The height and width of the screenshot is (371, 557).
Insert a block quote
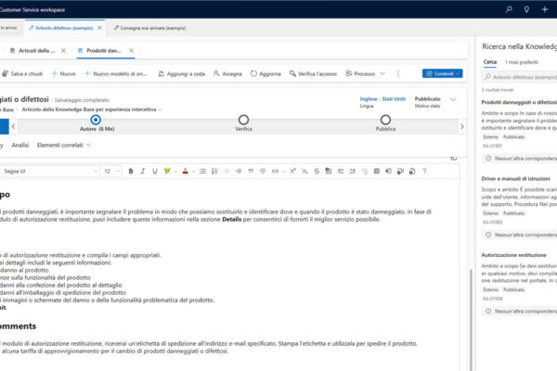click(251, 171)
